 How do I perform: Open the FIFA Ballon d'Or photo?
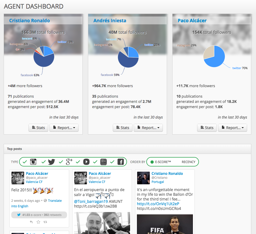pyautogui.click(x=165, y=224)
